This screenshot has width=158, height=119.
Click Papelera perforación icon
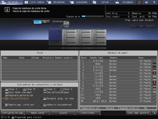click(6, 95)
